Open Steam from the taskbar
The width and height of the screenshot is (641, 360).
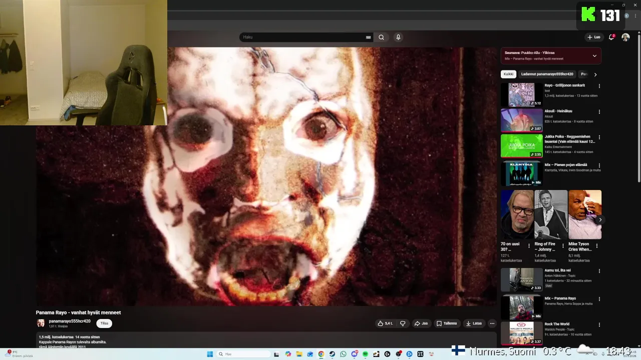(x=332, y=354)
